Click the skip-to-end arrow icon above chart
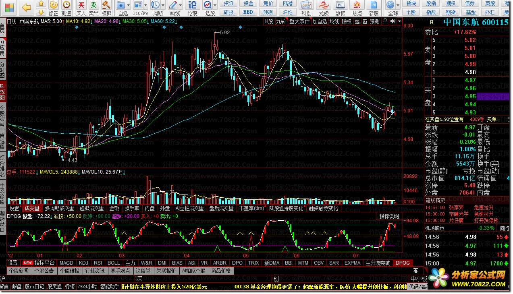The width and height of the screenshot is (513, 294). [393, 21]
